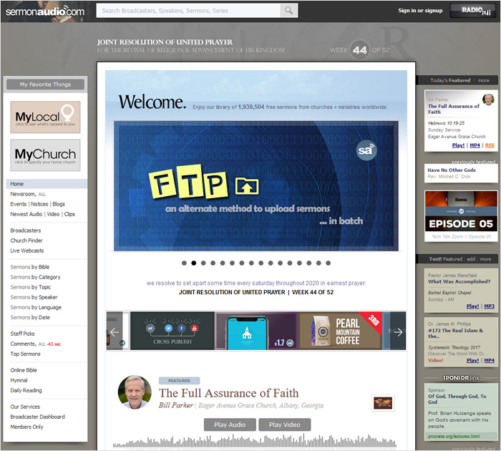
Task: Click RSS link in Today's Featured
Action: click(x=490, y=145)
